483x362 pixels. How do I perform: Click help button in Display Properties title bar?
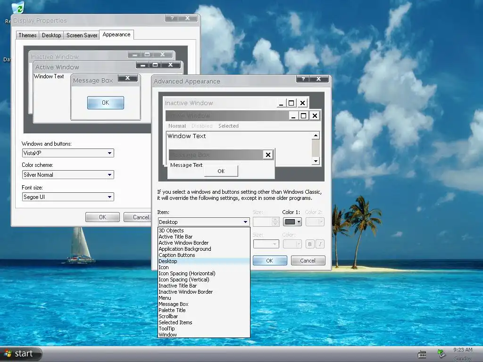point(172,18)
